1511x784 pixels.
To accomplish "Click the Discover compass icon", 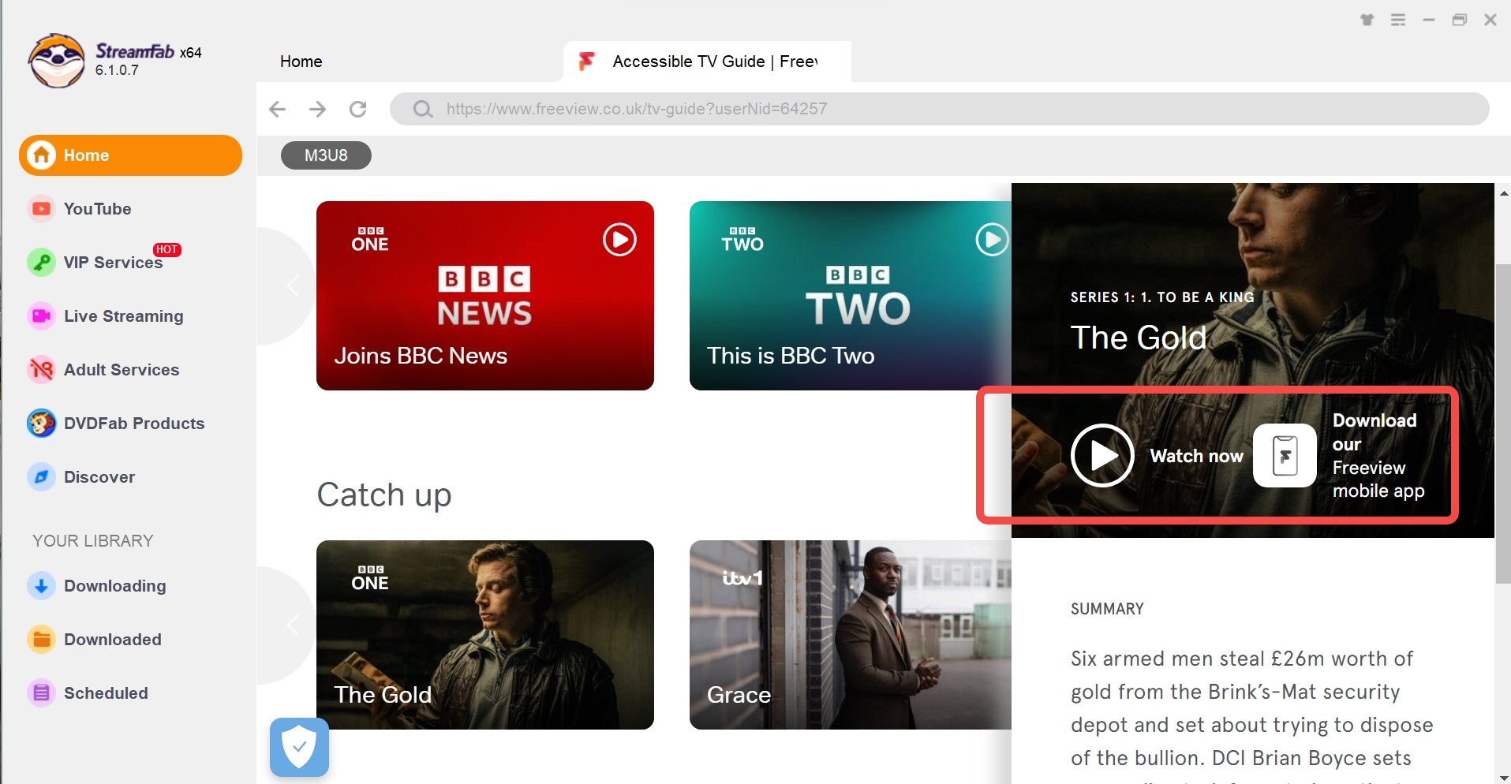I will [41, 477].
